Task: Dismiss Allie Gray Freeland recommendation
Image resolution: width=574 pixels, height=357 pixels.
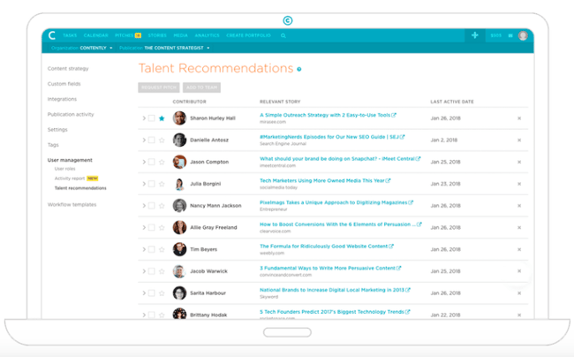Action: (519, 227)
